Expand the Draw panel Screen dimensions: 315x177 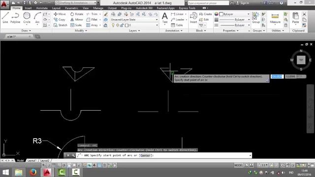(x=26, y=30)
